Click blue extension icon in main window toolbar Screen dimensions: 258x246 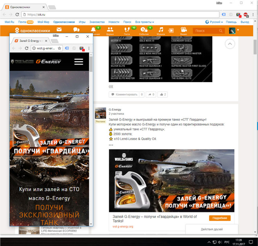pyautogui.click(x=224, y=14)
